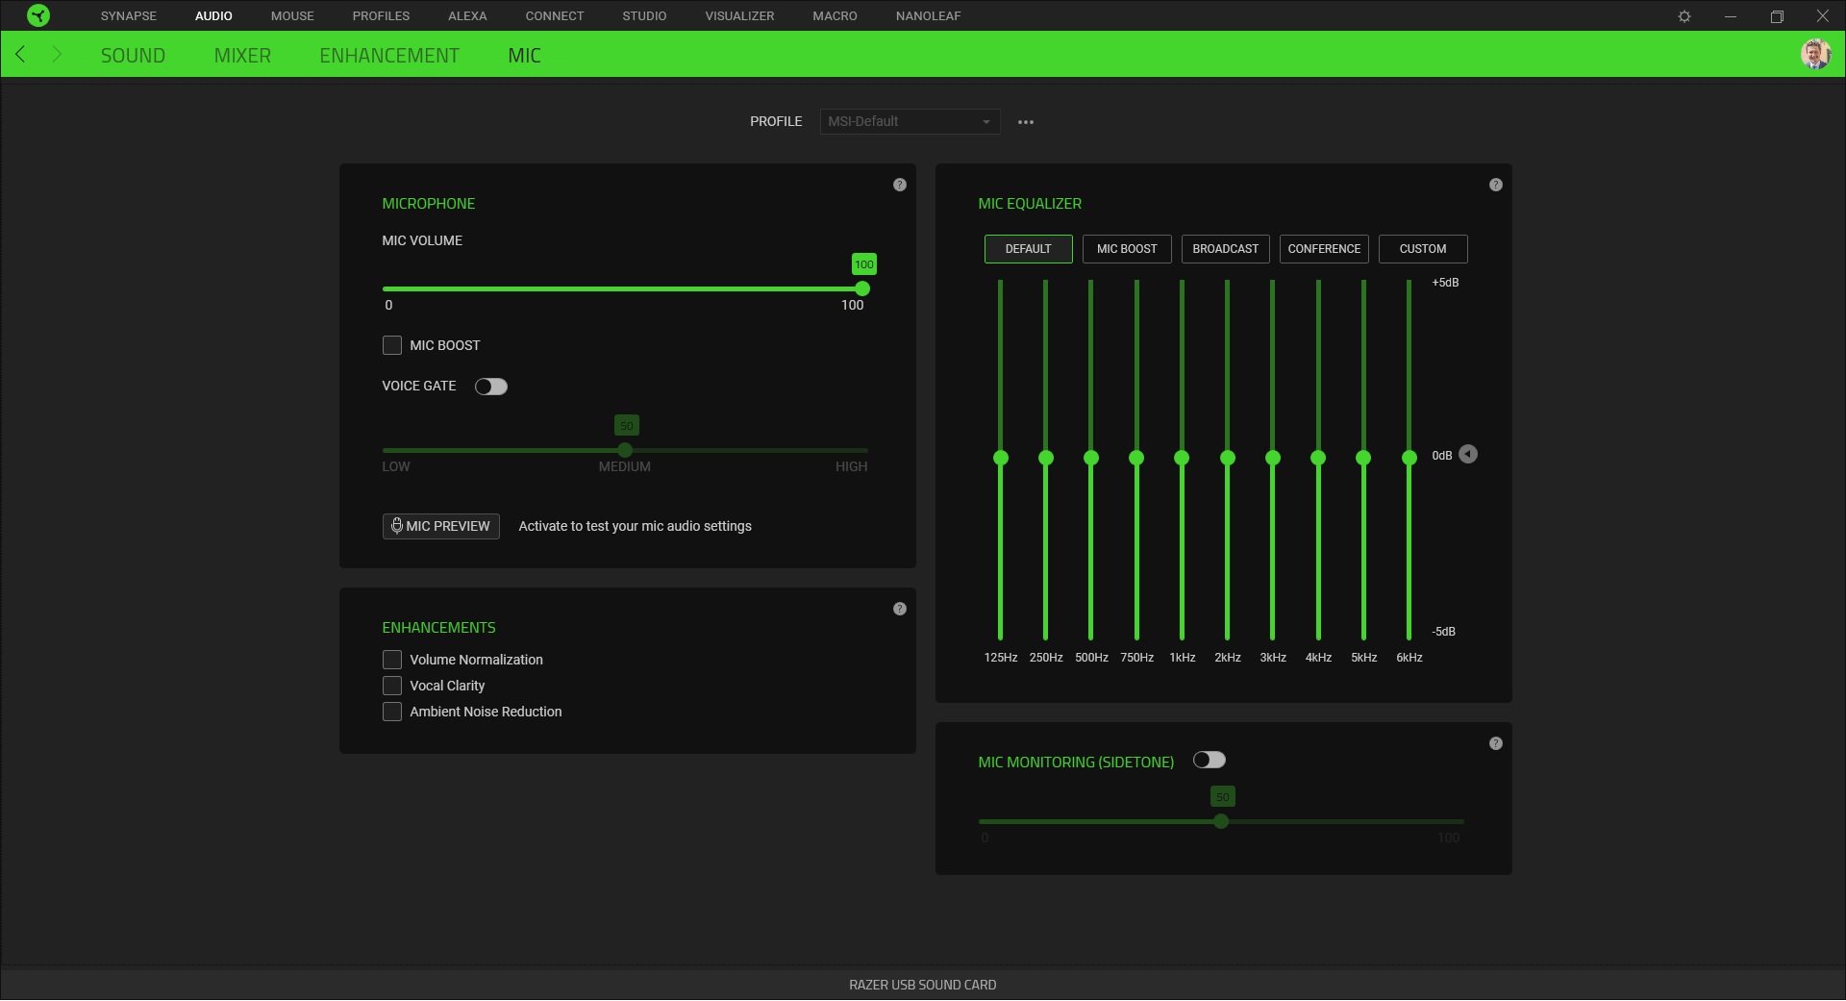The image size is (1846, 1001).
Task: Click the Mic Preview button
Action: click(x=441, y=526)
